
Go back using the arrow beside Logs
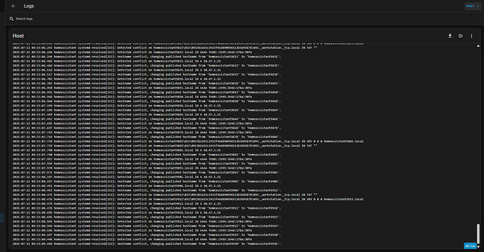click(13, 6)
